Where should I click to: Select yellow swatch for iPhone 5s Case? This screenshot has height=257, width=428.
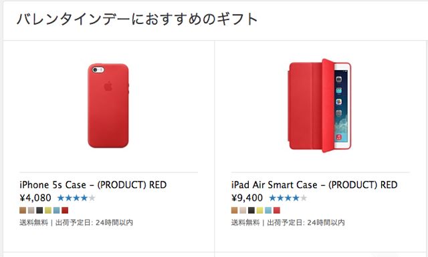click(x=48, y=210)
